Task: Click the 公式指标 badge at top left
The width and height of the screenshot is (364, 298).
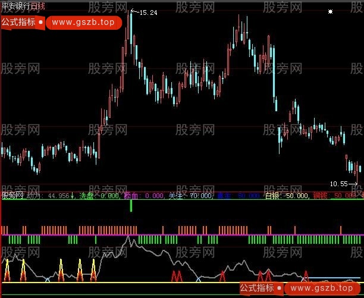Action: tap(18, 22)
